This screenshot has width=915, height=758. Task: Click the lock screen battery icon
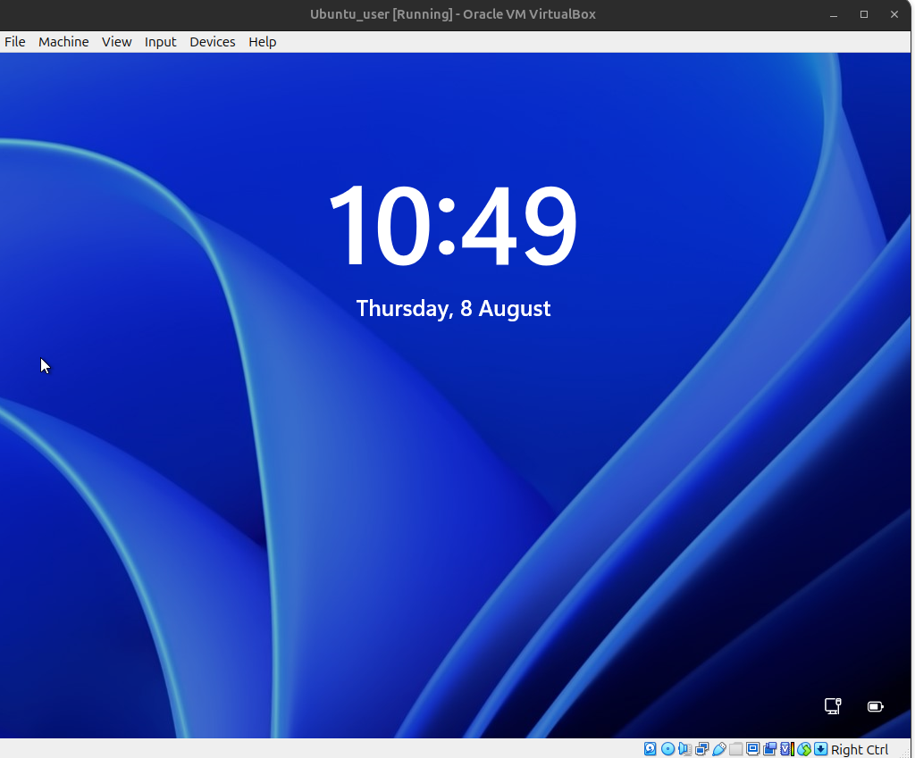(876, 707)
